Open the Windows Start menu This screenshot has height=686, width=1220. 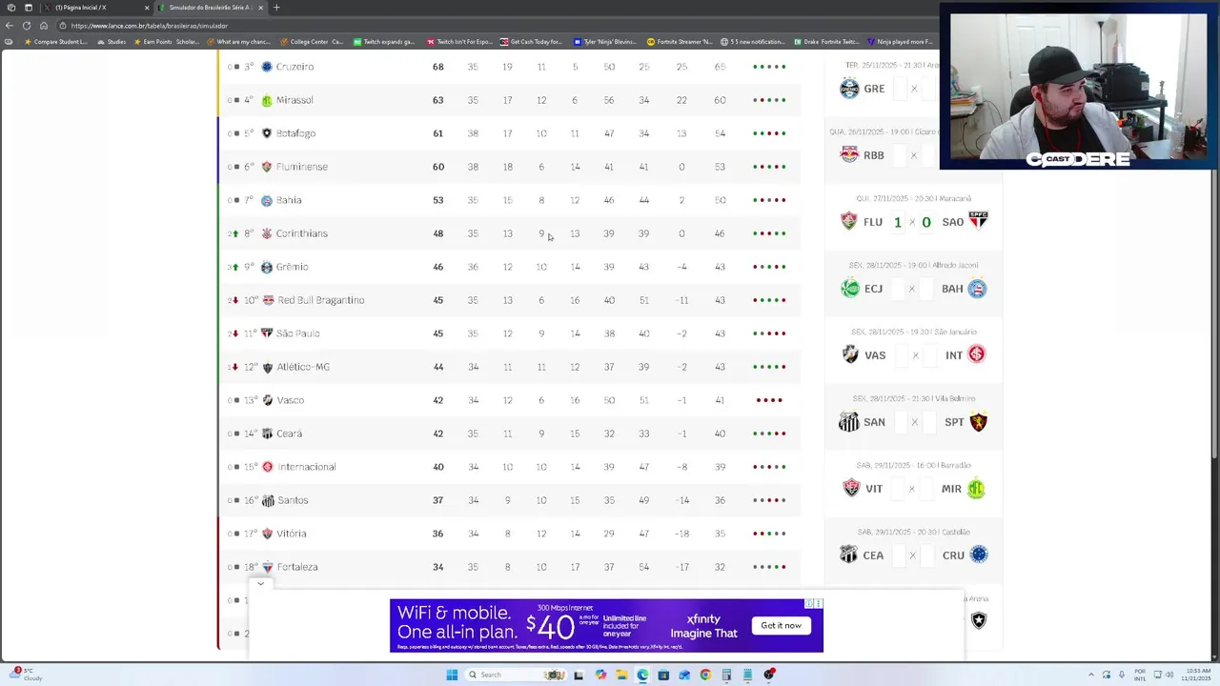pyautogui.click(x=452, y=675)
